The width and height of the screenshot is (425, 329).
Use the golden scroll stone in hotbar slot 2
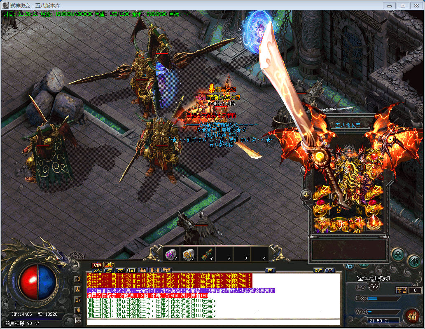189,254
